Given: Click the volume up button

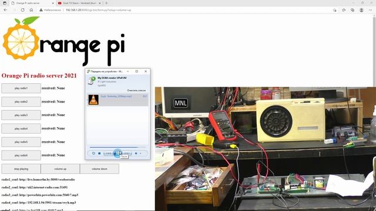Looking at the screenshot, I should coord(60,169).
